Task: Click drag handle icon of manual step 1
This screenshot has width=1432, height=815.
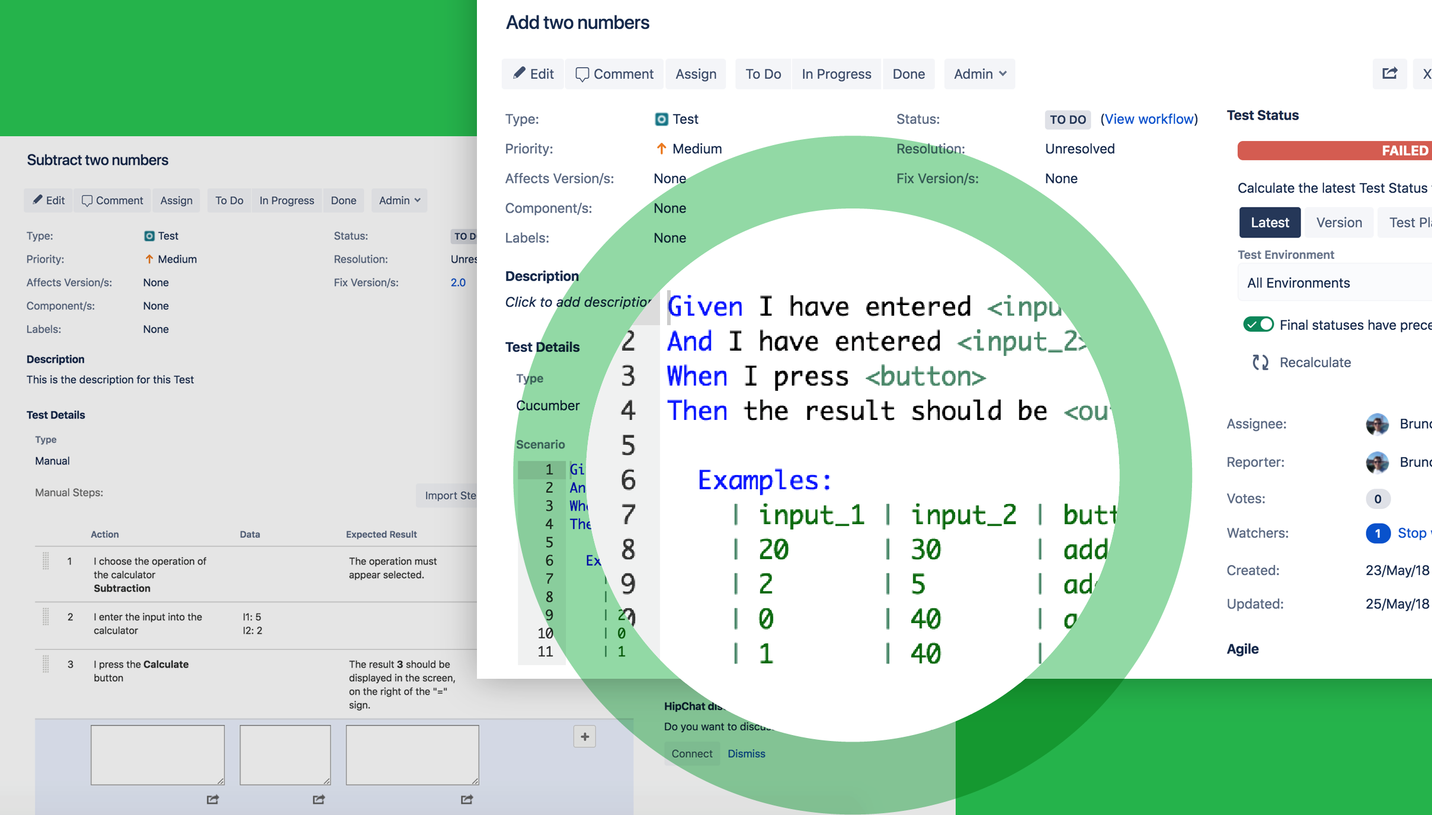Action: click(x=46, y=561)
